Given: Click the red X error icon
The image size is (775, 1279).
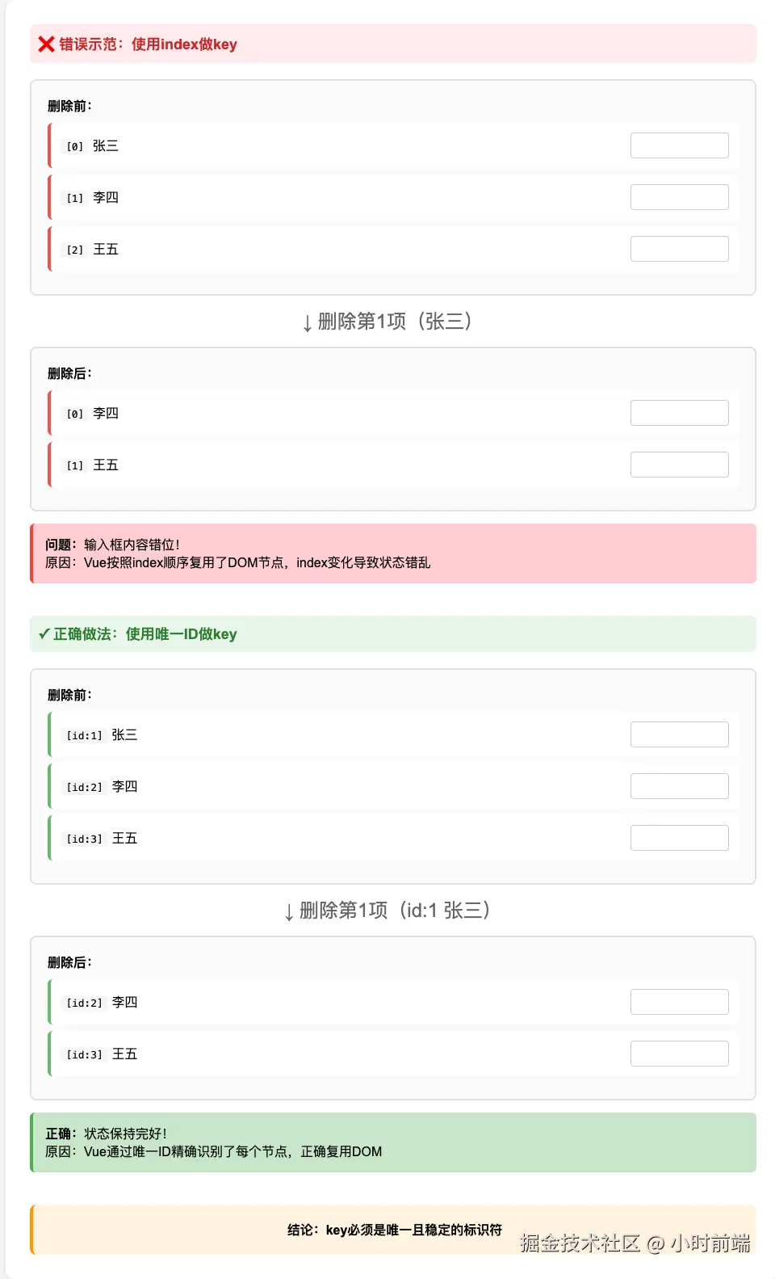Looking at the screenshot, I should click(44, 44).
